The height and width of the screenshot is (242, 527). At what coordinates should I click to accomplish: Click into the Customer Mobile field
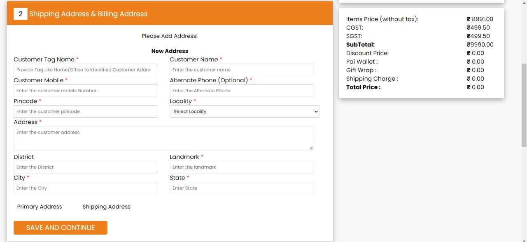pyautogui.click(x=85, y=91)
